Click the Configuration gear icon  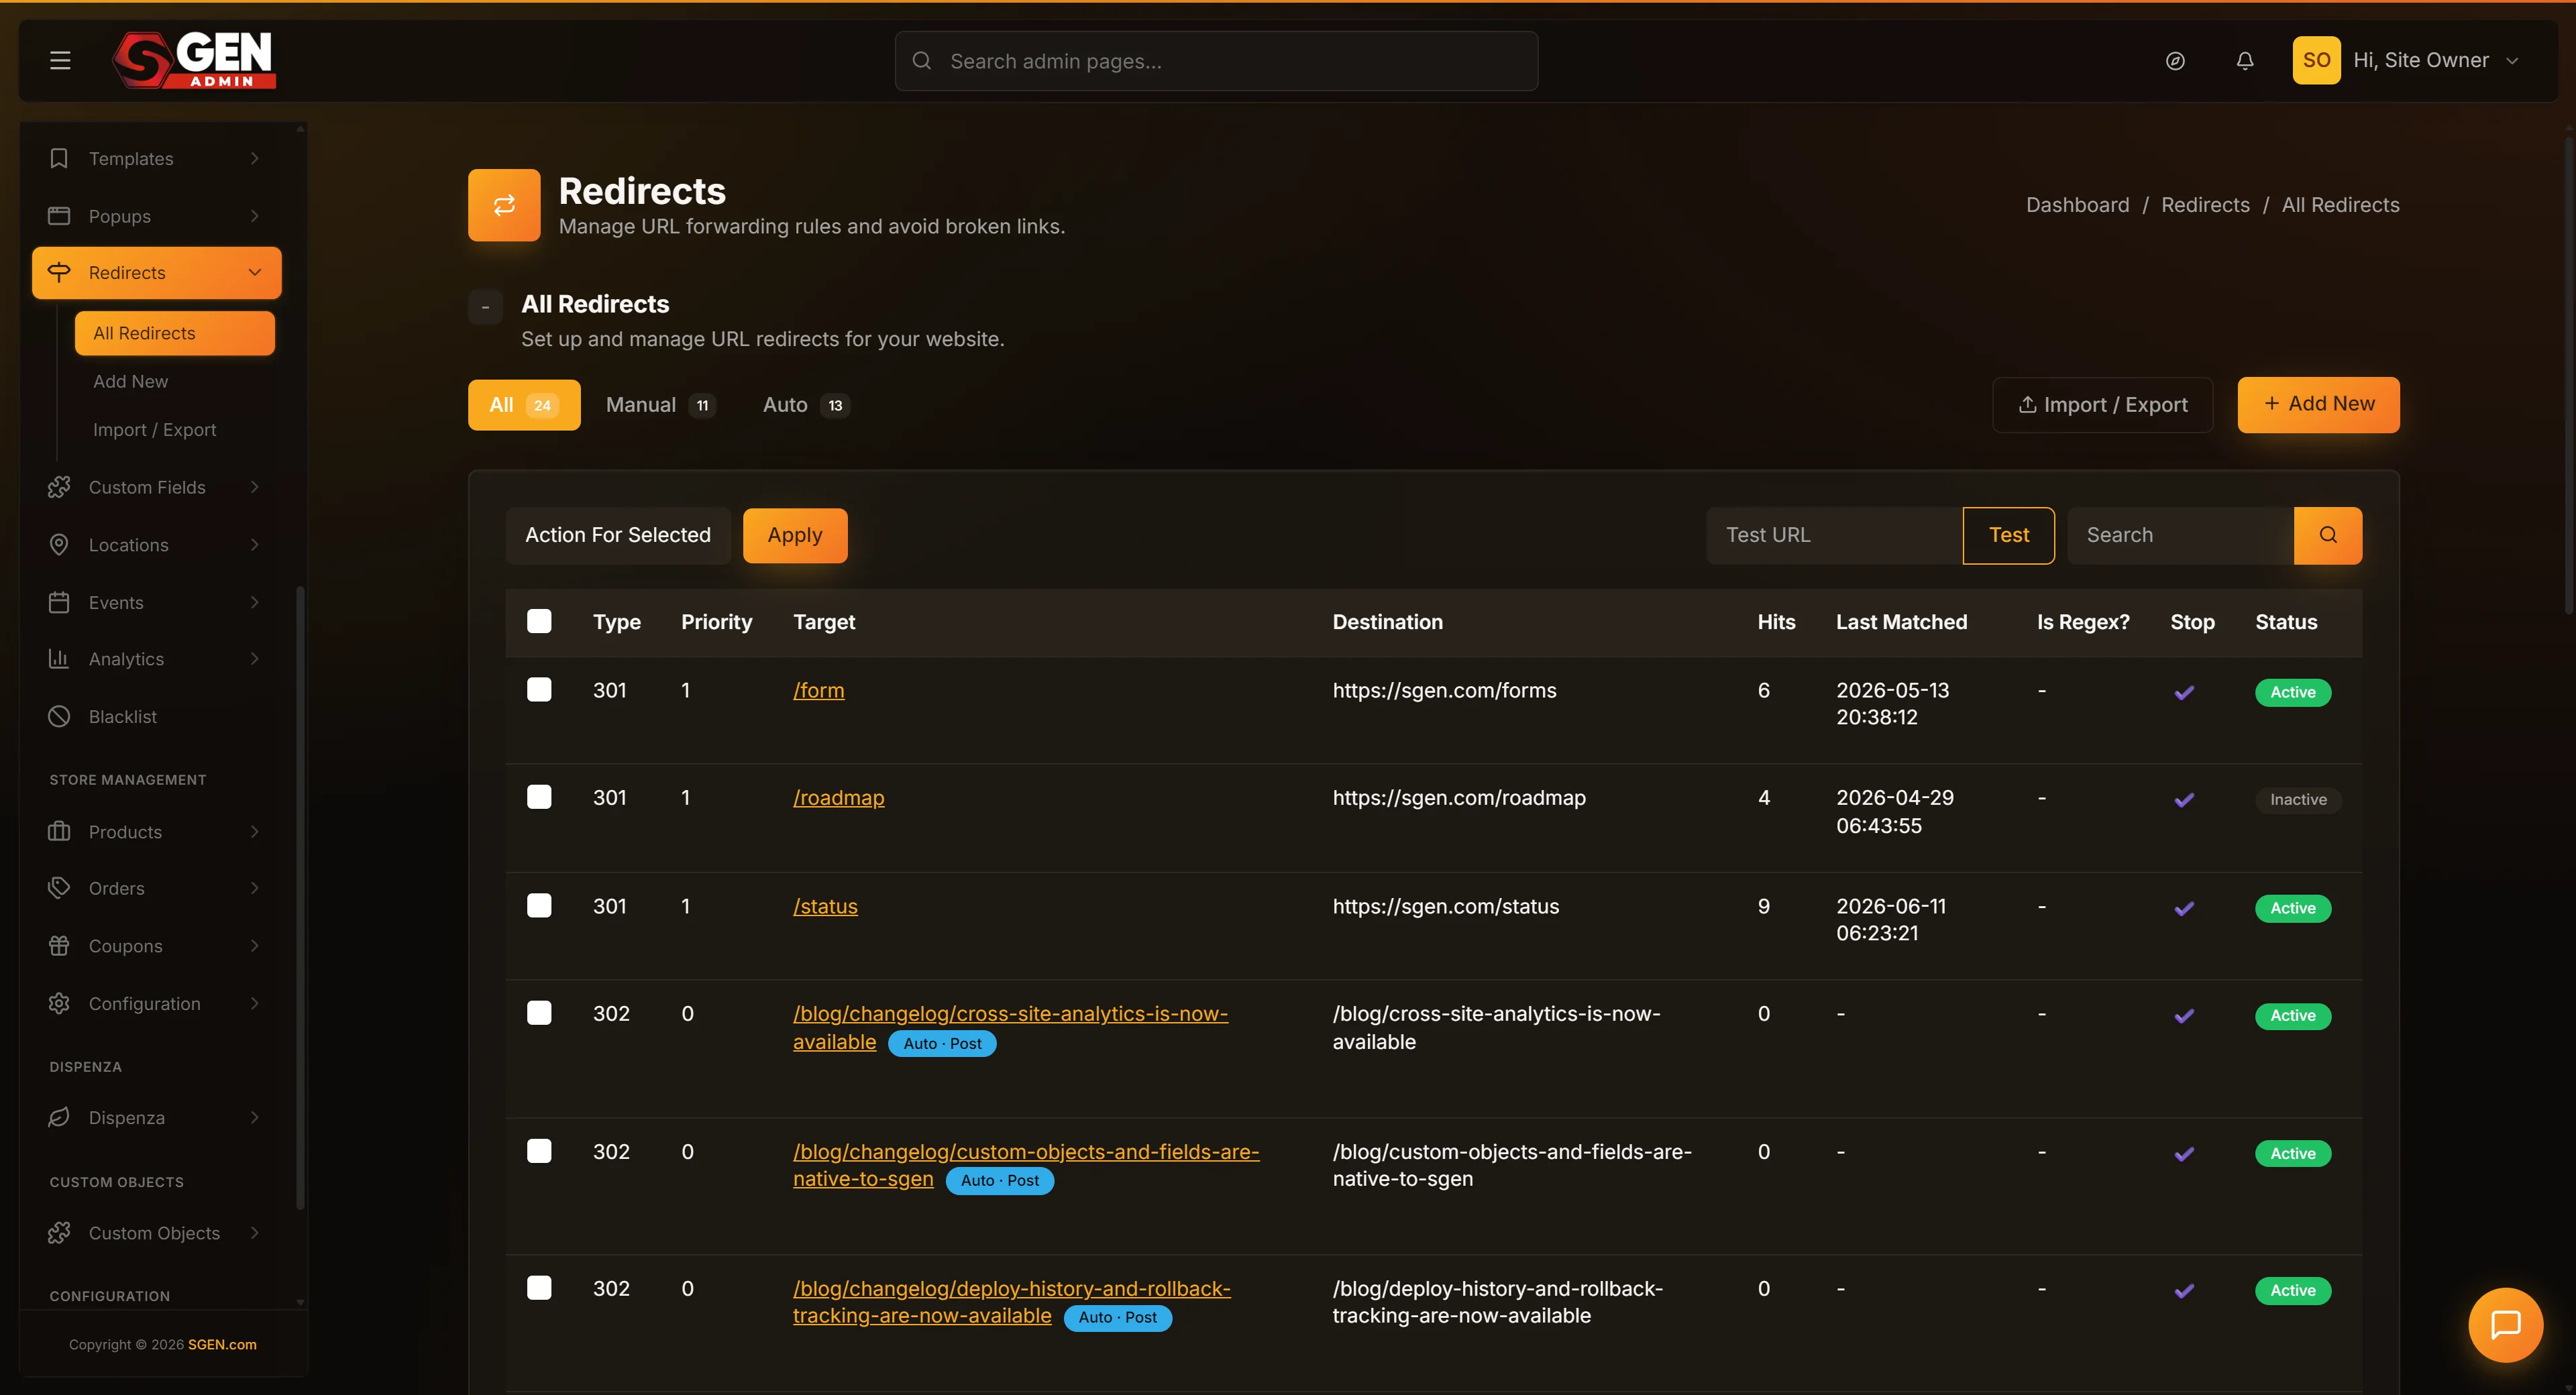click(59, 1003)
